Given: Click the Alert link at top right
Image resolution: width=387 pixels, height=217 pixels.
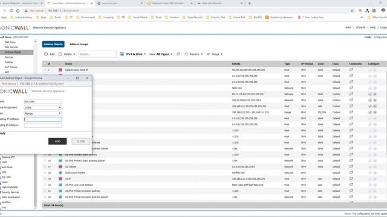Looking at the screenshot, I should (x=348, y=28).
